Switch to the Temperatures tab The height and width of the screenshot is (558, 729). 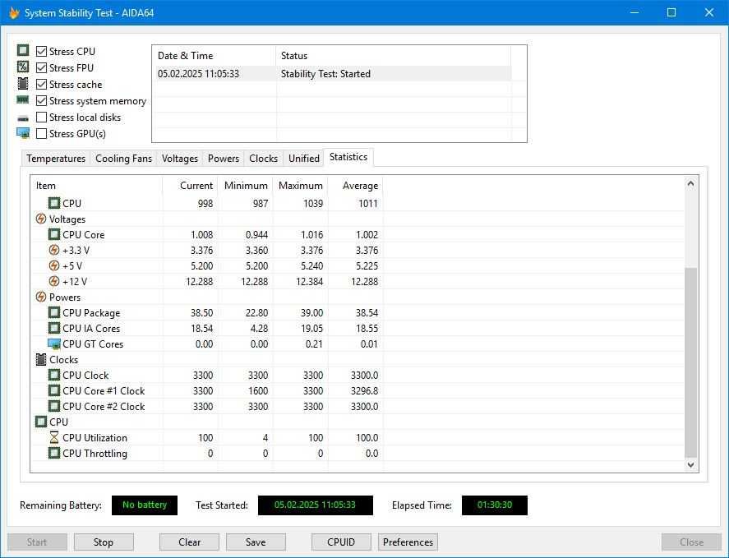tap(56, 159)
